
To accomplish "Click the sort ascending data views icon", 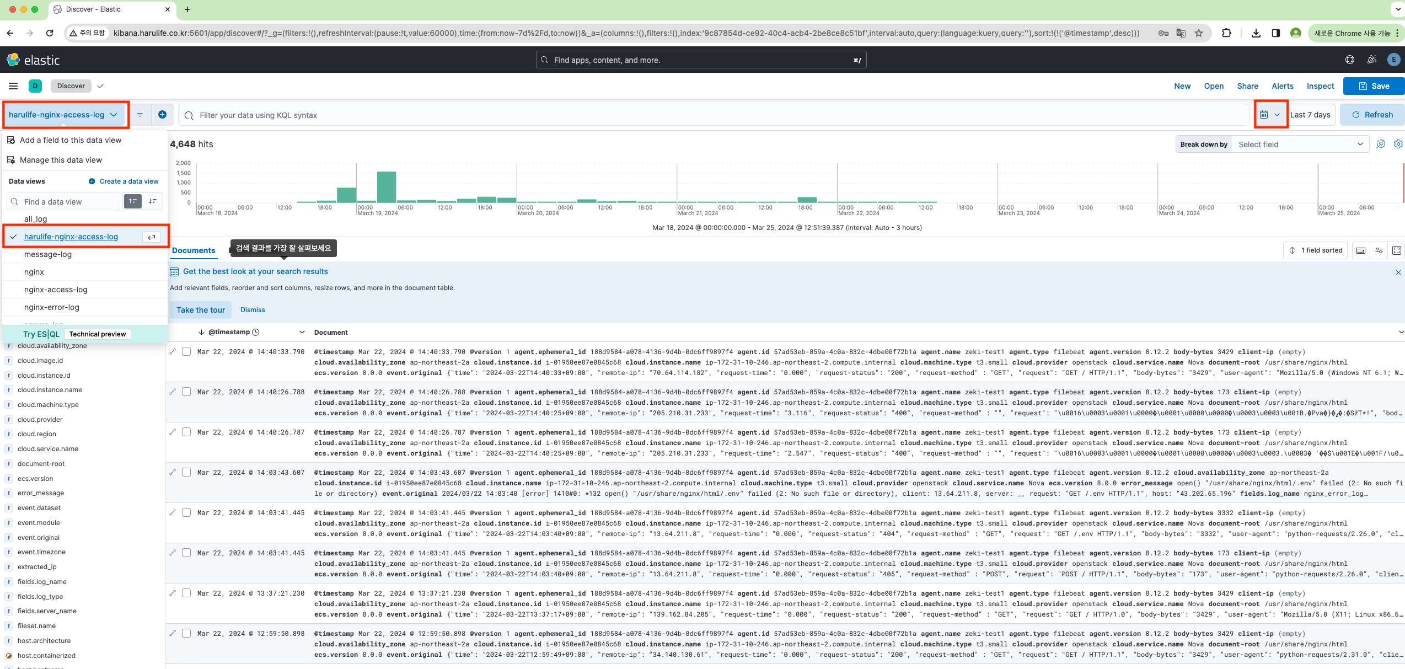I will click(x=133, y=201).
